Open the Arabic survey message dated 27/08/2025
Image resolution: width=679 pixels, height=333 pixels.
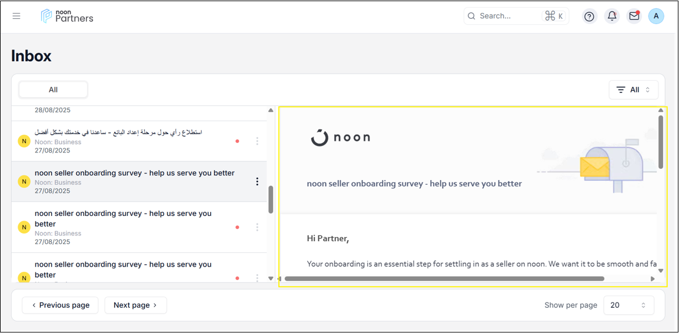pos(139,141)
